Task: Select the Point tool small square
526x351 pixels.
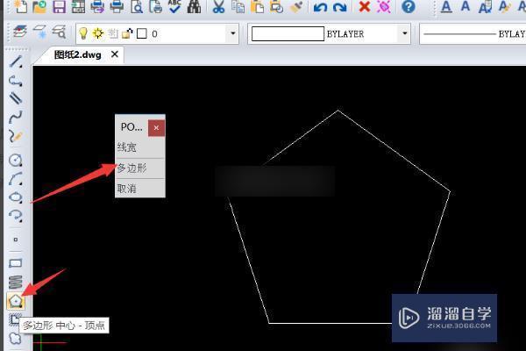Action: pyautogui.click(x=16, y=240)
